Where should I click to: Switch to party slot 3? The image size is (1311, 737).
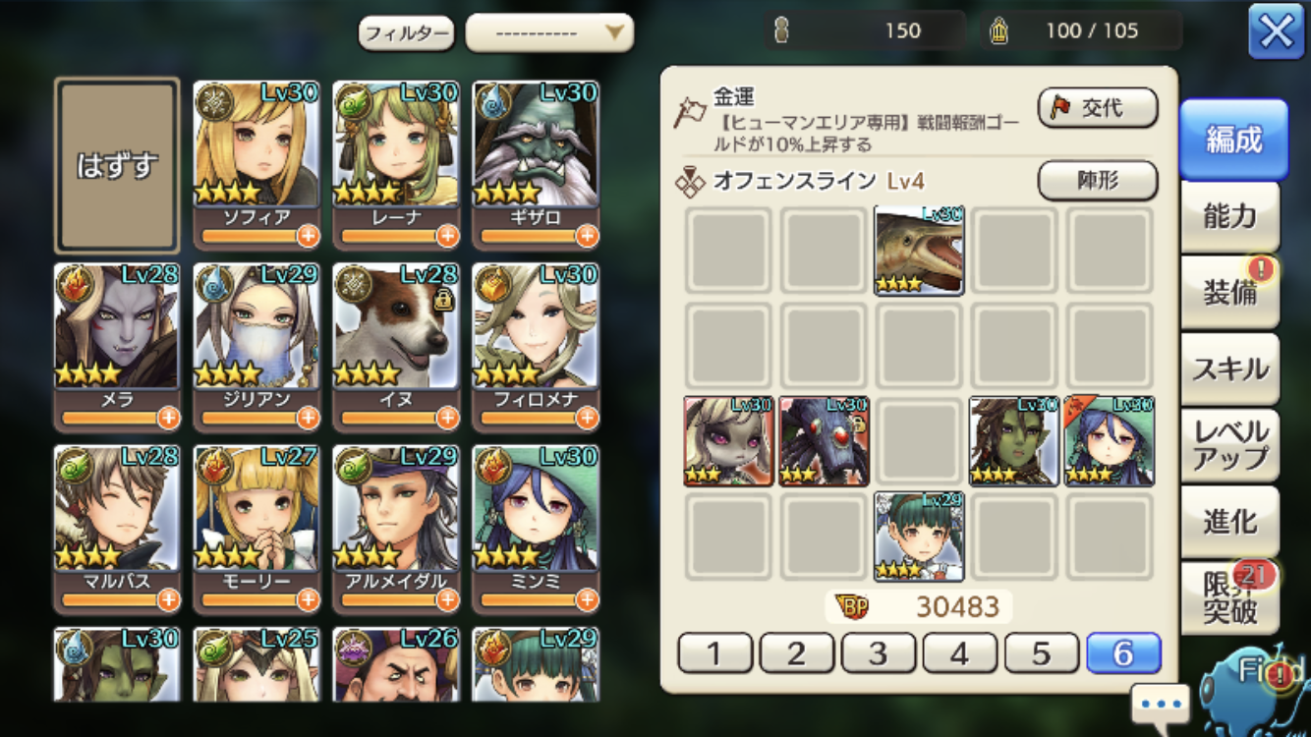[879, 652]
